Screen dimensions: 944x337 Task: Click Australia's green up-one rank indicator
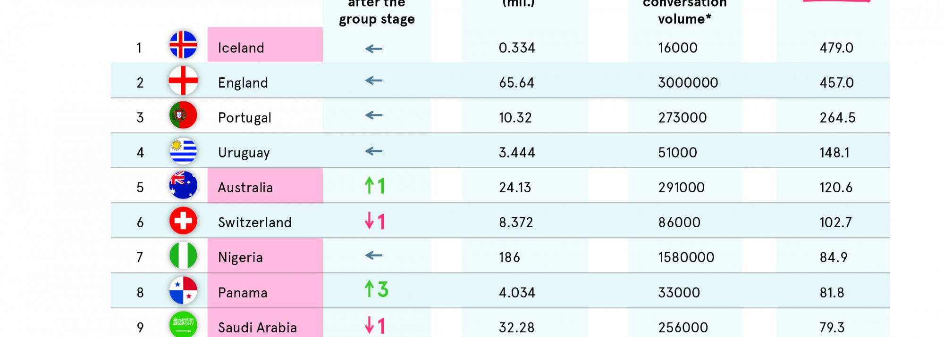tap(376, 186)
